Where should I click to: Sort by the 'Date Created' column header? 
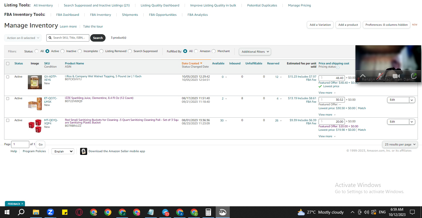[192, 63]
